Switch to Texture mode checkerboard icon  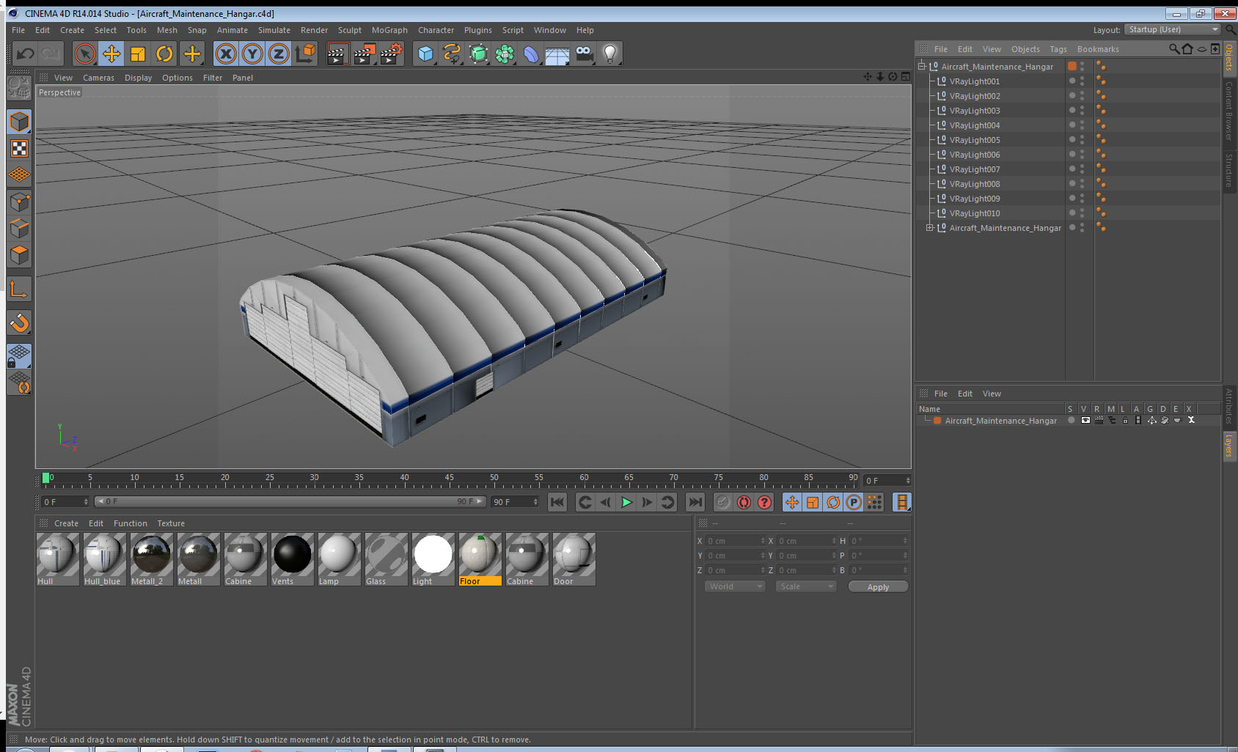pyautogui.click(x=19, y=149)
